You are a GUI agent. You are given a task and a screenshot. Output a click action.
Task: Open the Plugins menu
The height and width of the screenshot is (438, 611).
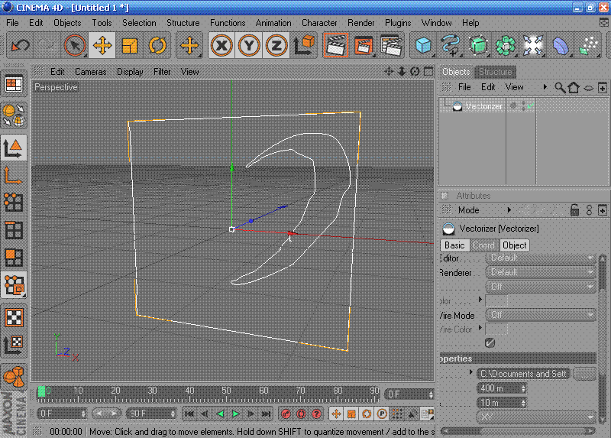pyautogui.click(x=398, y=23)
